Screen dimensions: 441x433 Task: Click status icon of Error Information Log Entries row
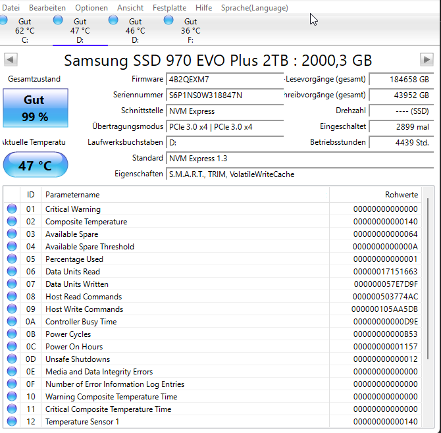click(x=12, y=384)
